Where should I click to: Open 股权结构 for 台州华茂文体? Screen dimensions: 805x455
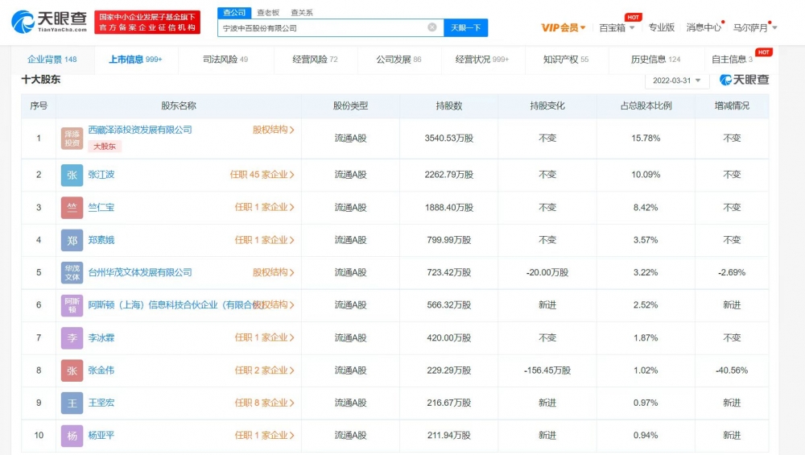(x=273, y=272)
